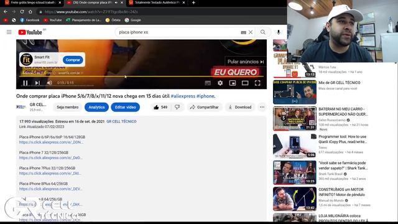Switch to Onde comprar placa tab
This screenshot has width=398, height=224.
[x=91, y=2]
